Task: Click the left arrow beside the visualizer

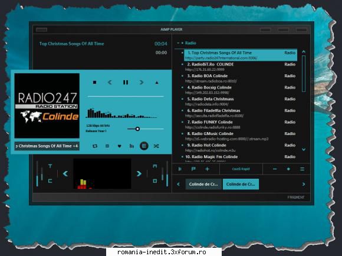Action: 65,174
